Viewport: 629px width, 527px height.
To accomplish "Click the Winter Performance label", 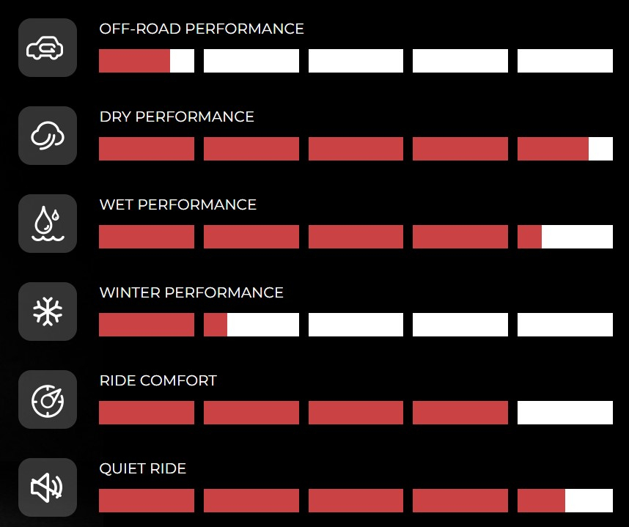I will pos(191,293).
